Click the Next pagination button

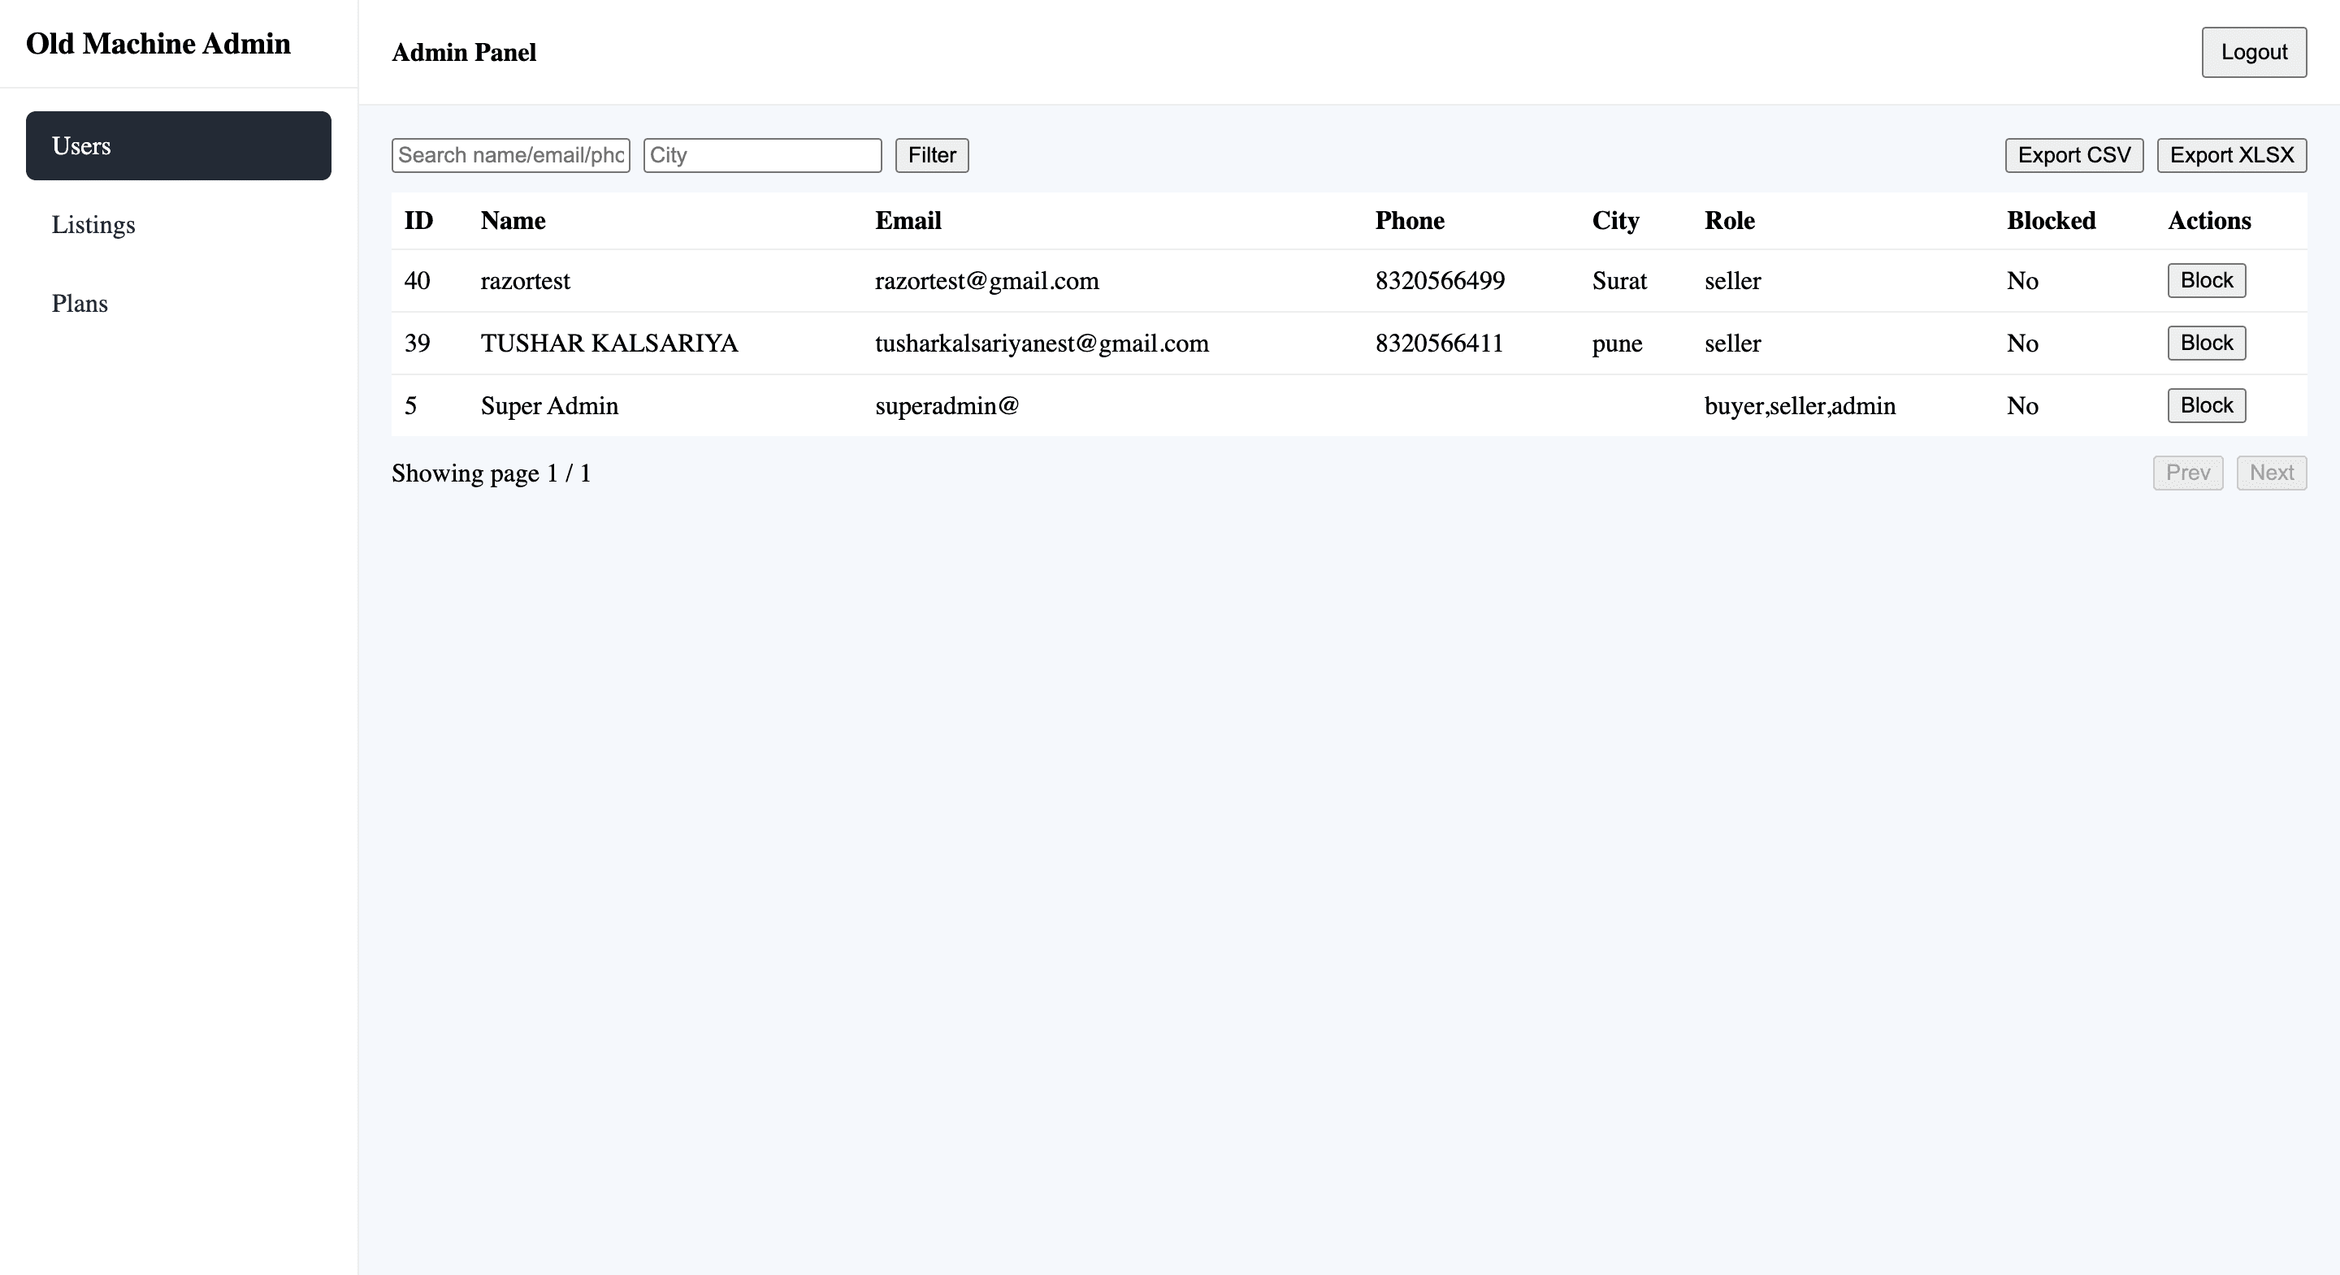[2270, 473]
